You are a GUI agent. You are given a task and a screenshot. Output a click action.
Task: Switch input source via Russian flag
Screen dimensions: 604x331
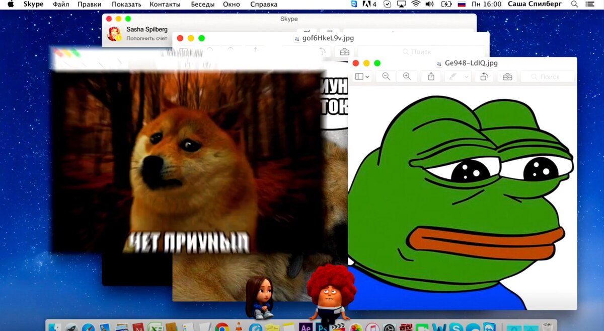[x=462, y=4]
